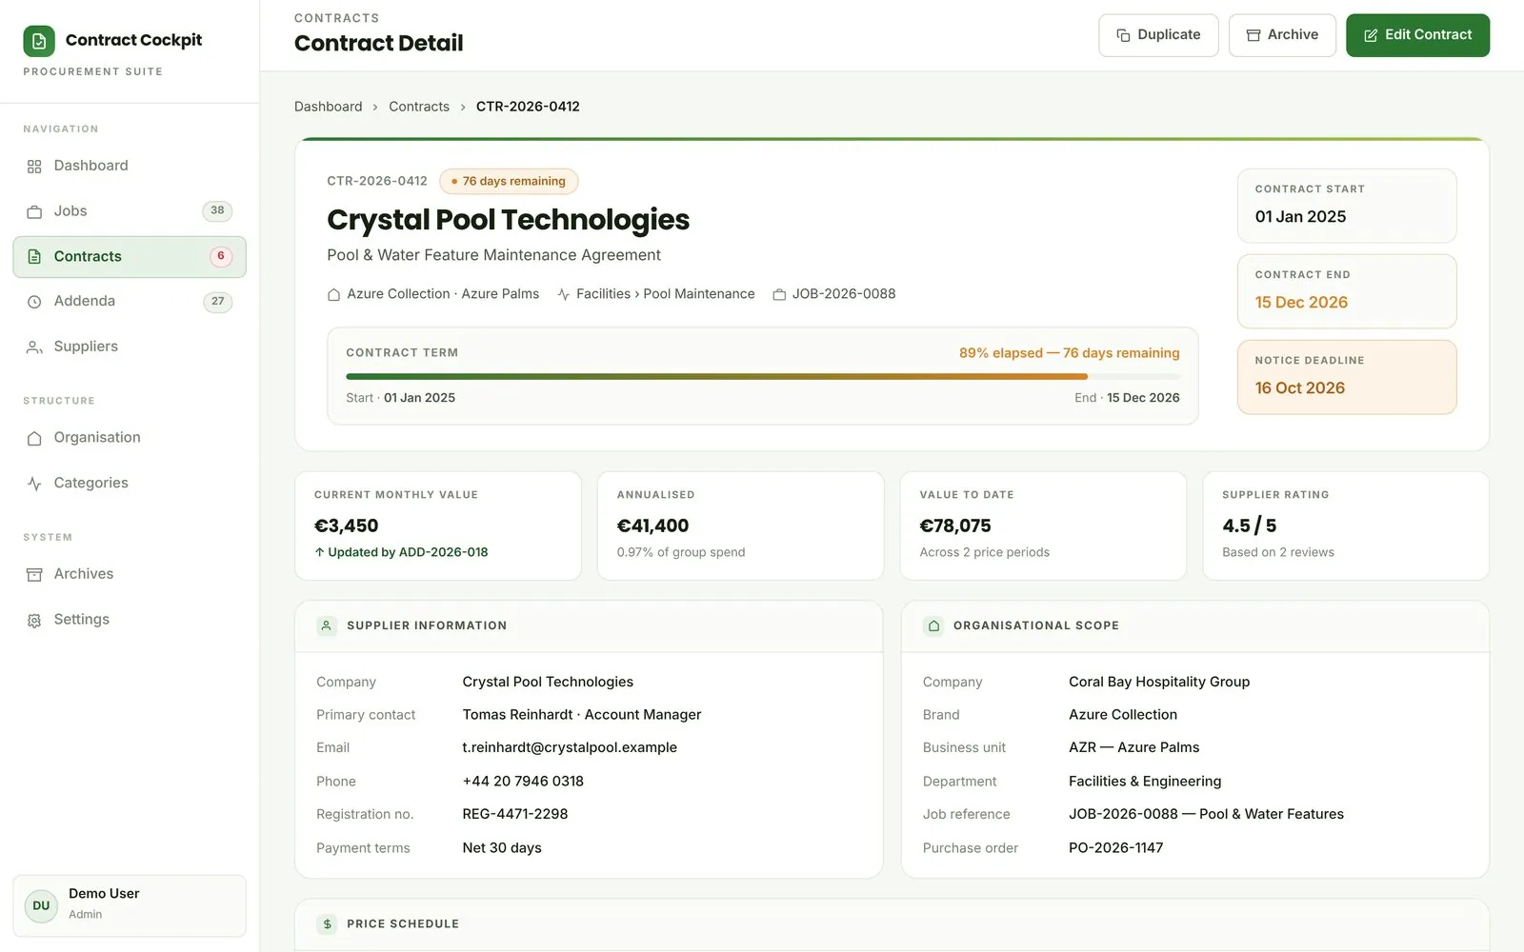
Task: Click the Settings gear icon
Action: (x=34, y=621)
